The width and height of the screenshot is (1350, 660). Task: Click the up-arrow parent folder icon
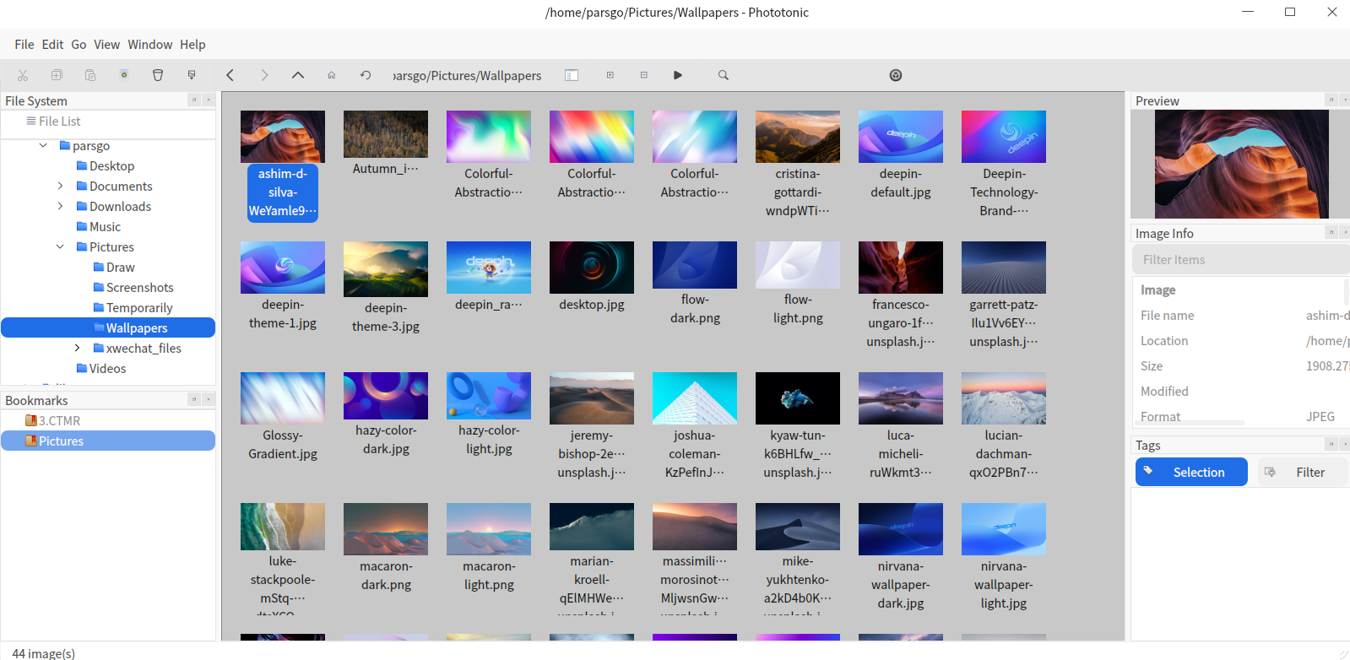[x=297, y=75]
